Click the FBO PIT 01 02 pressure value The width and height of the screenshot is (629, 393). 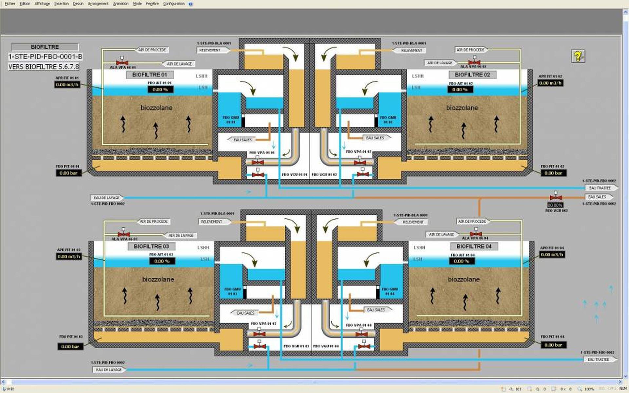coord(553,173)
